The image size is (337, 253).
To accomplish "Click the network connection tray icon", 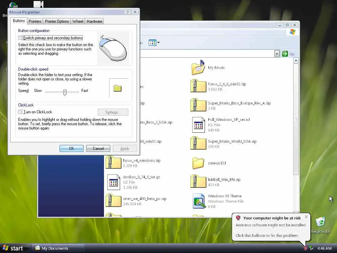I will pos(311,248).
